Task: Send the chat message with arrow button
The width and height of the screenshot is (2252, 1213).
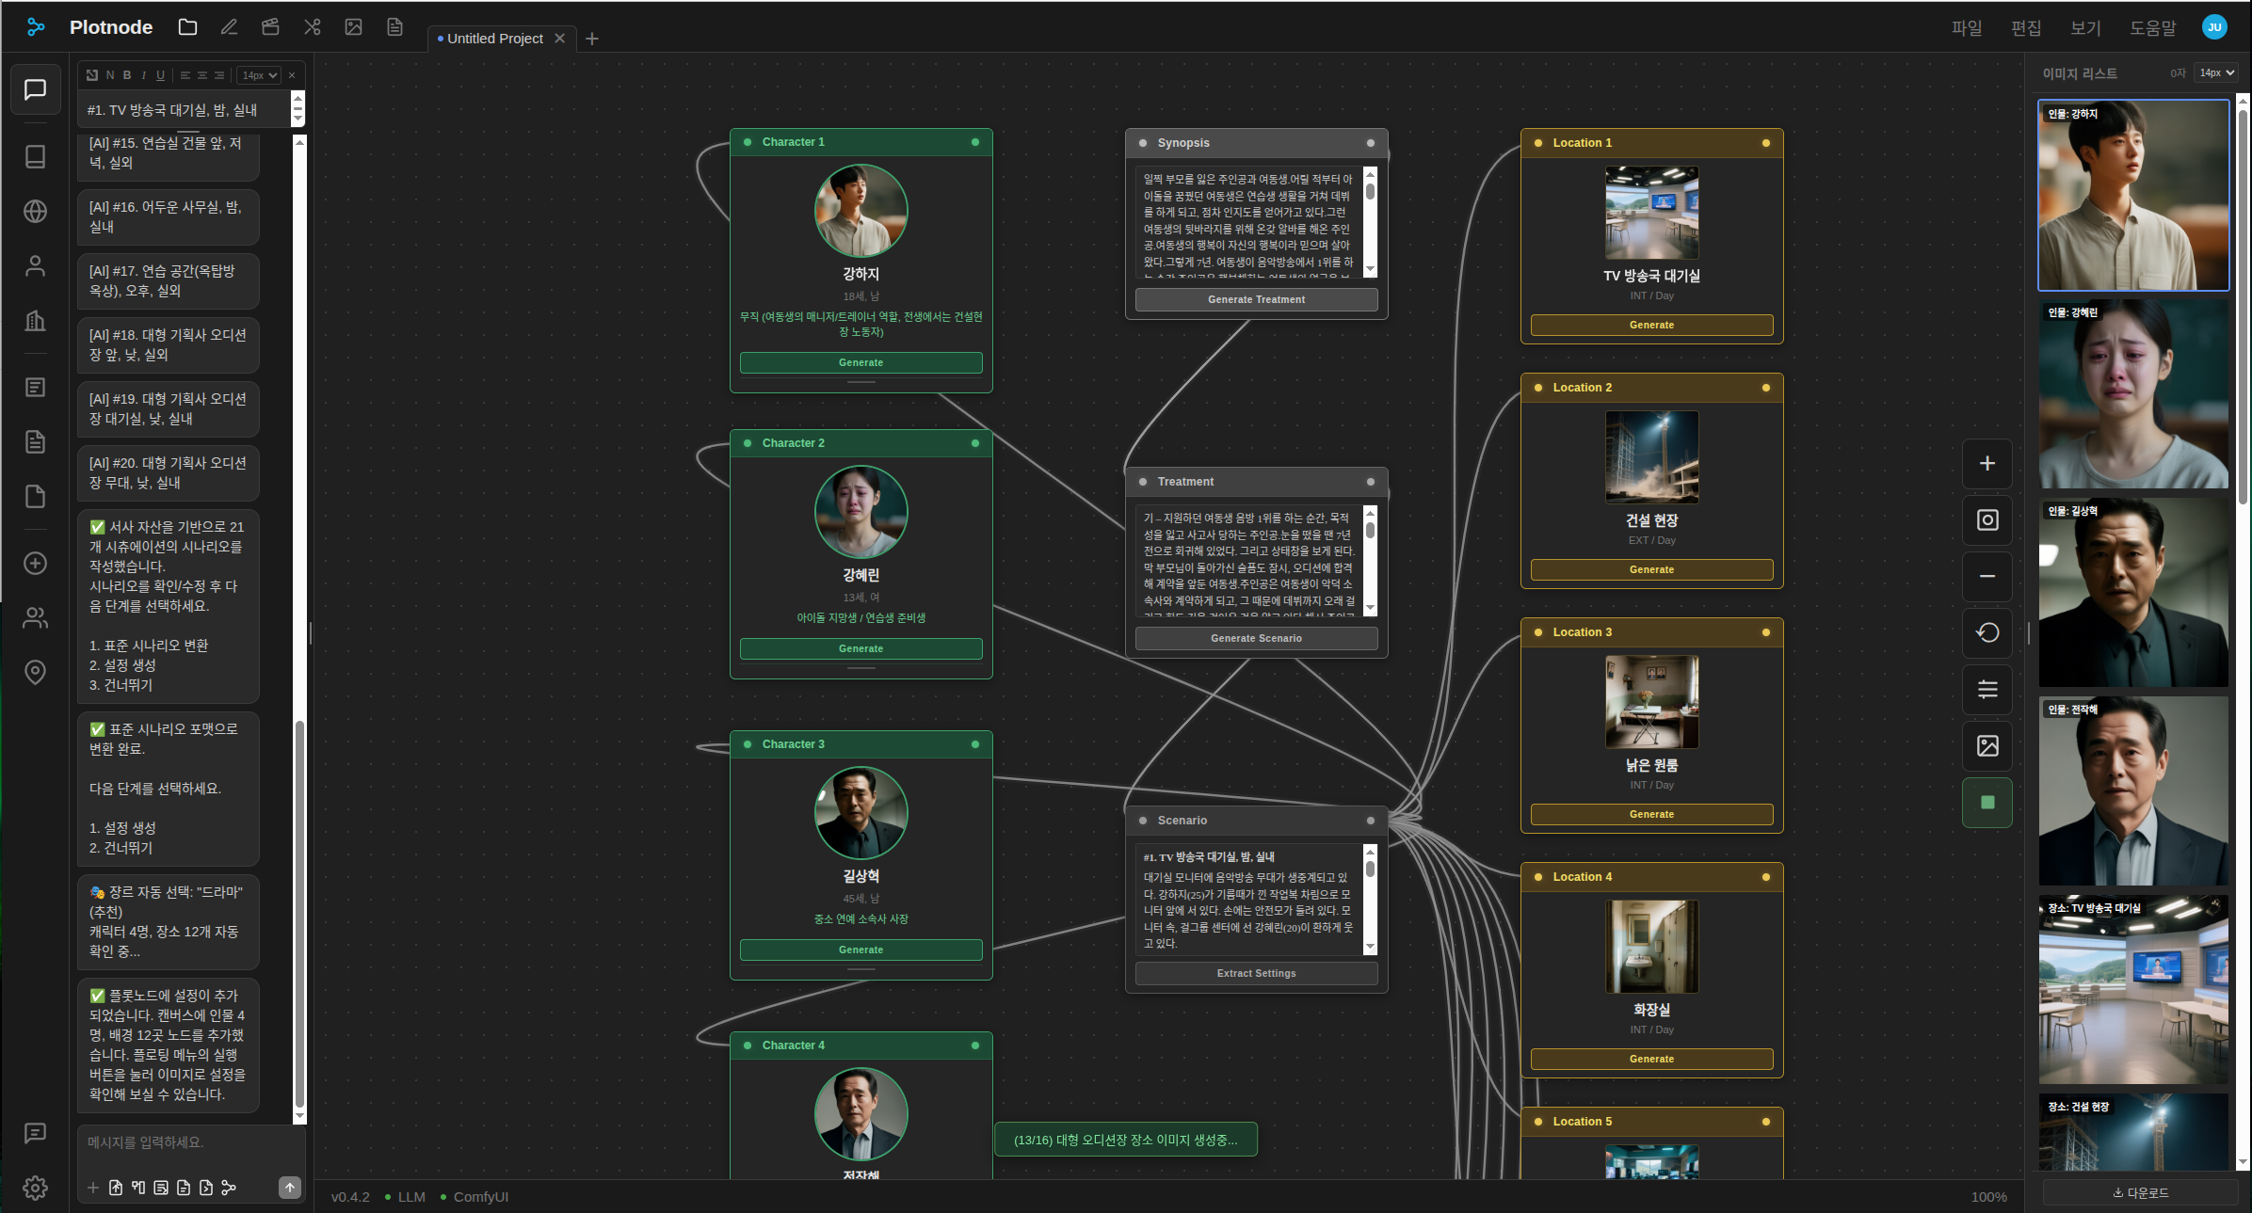Action: pos(290,1188)
